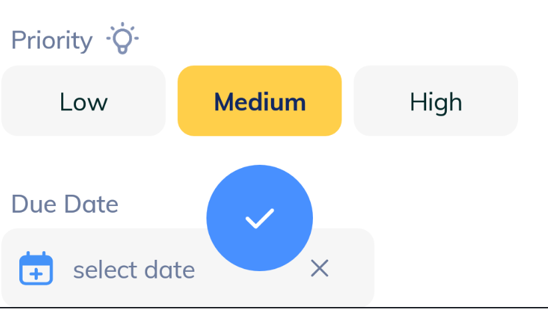This screenshot has width=548, height=309.
Task: Select the Medium priority option
Action: point(260,101)
